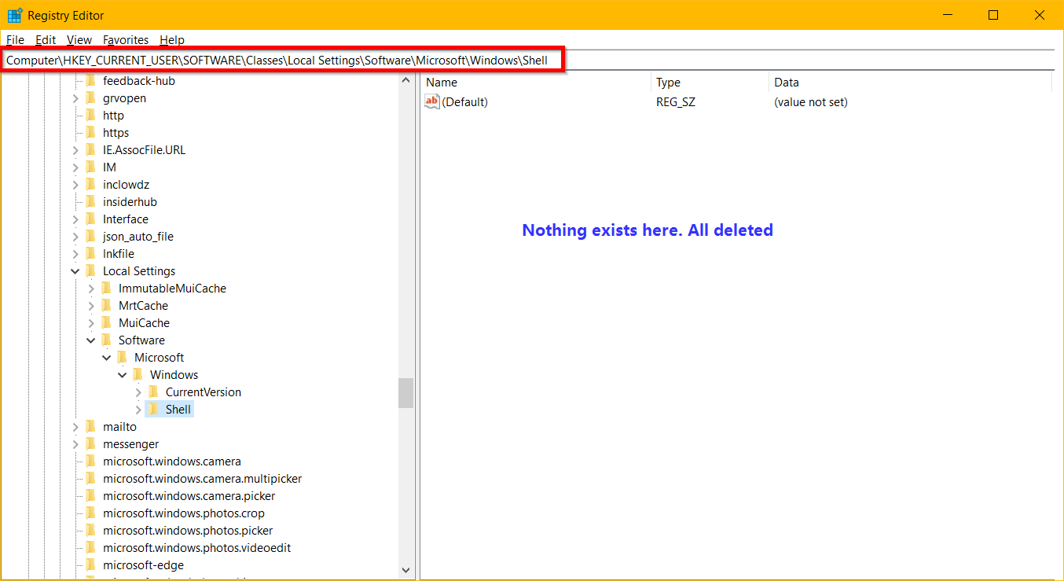Expand the CurrentVersion key
Viewport: 1064px width, 581px height.
click(x=138, y=392)
